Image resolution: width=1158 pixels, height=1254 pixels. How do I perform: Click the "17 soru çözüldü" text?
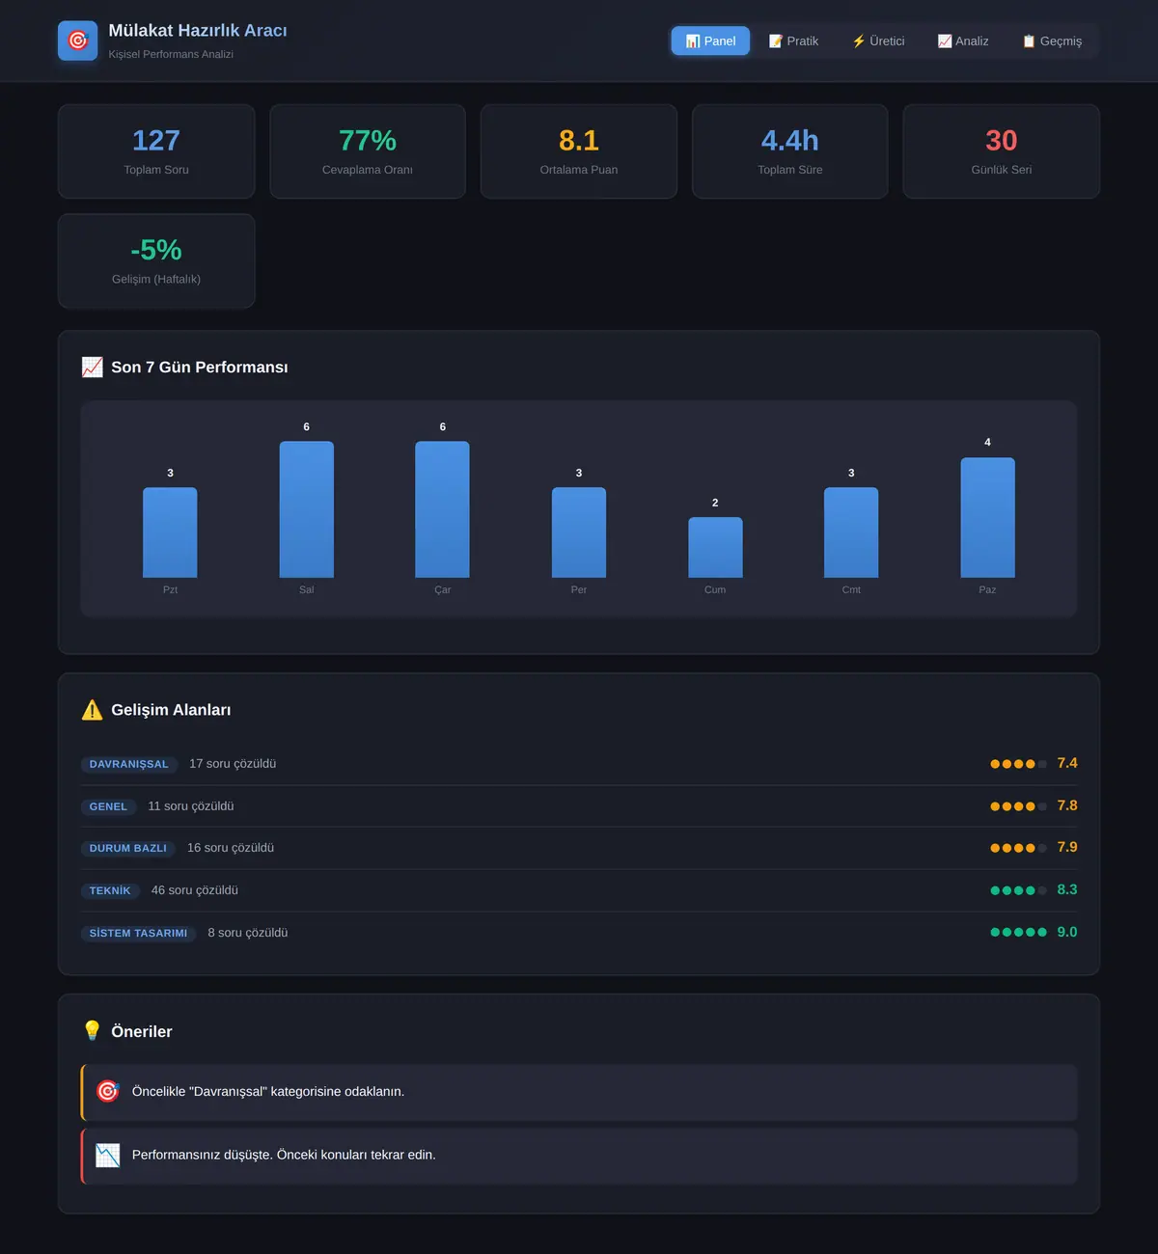pyautogui.click(x=233, y=764)
